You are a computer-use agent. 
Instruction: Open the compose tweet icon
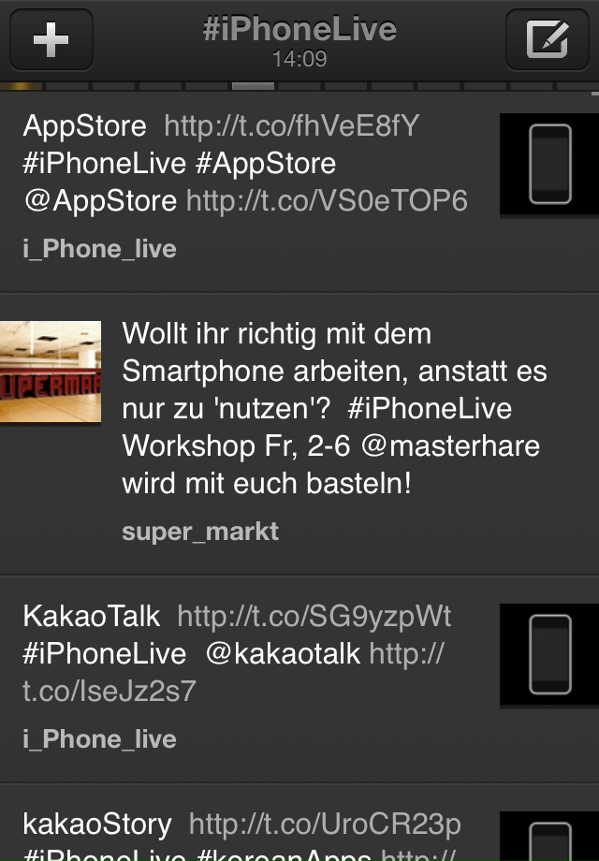pyautogui.click(x=547, y=39)
